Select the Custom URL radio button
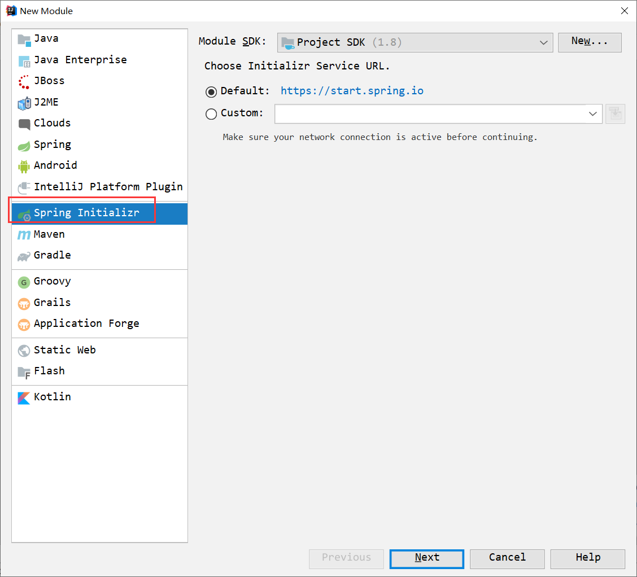637x577 pixels. coord(211,113)
